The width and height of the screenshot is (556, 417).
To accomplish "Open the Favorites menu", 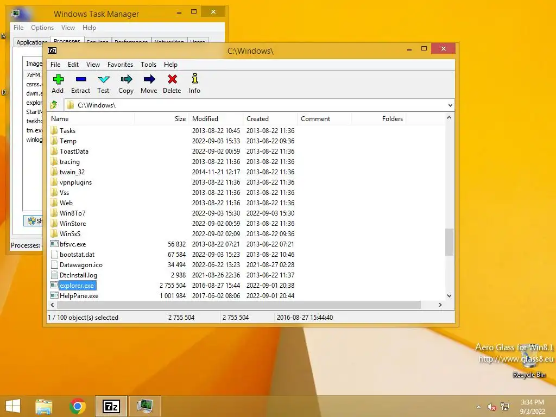I will click(120, 65).
